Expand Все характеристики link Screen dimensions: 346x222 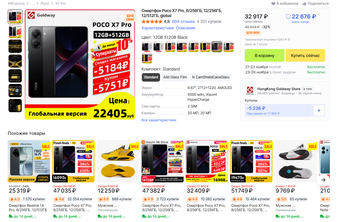click(x=159, y=120)
